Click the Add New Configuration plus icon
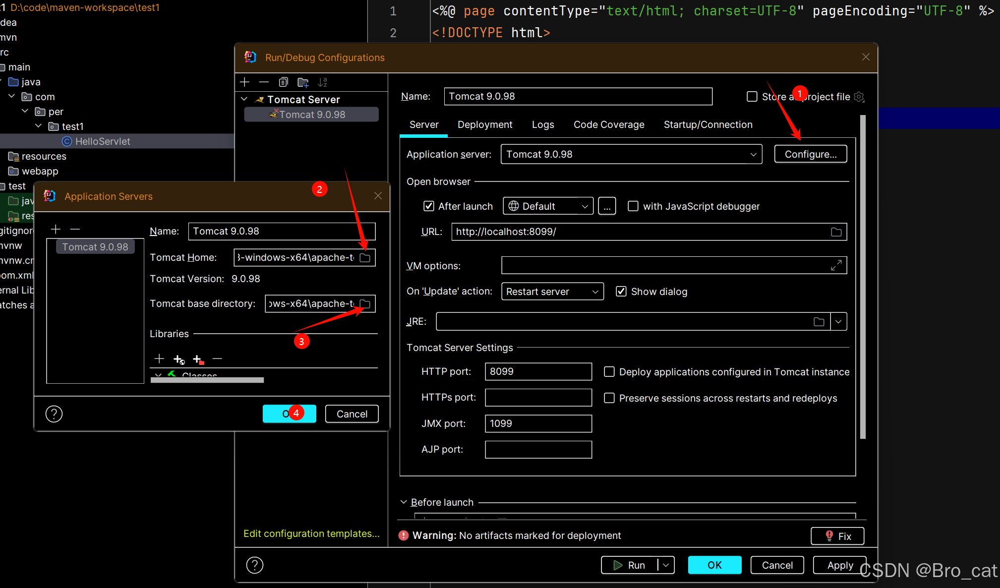 [244, 82]
